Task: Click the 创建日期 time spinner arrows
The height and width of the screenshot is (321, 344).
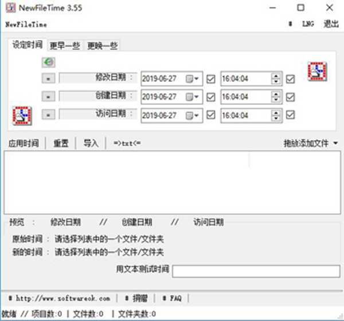Action: [x=276, y=97]
